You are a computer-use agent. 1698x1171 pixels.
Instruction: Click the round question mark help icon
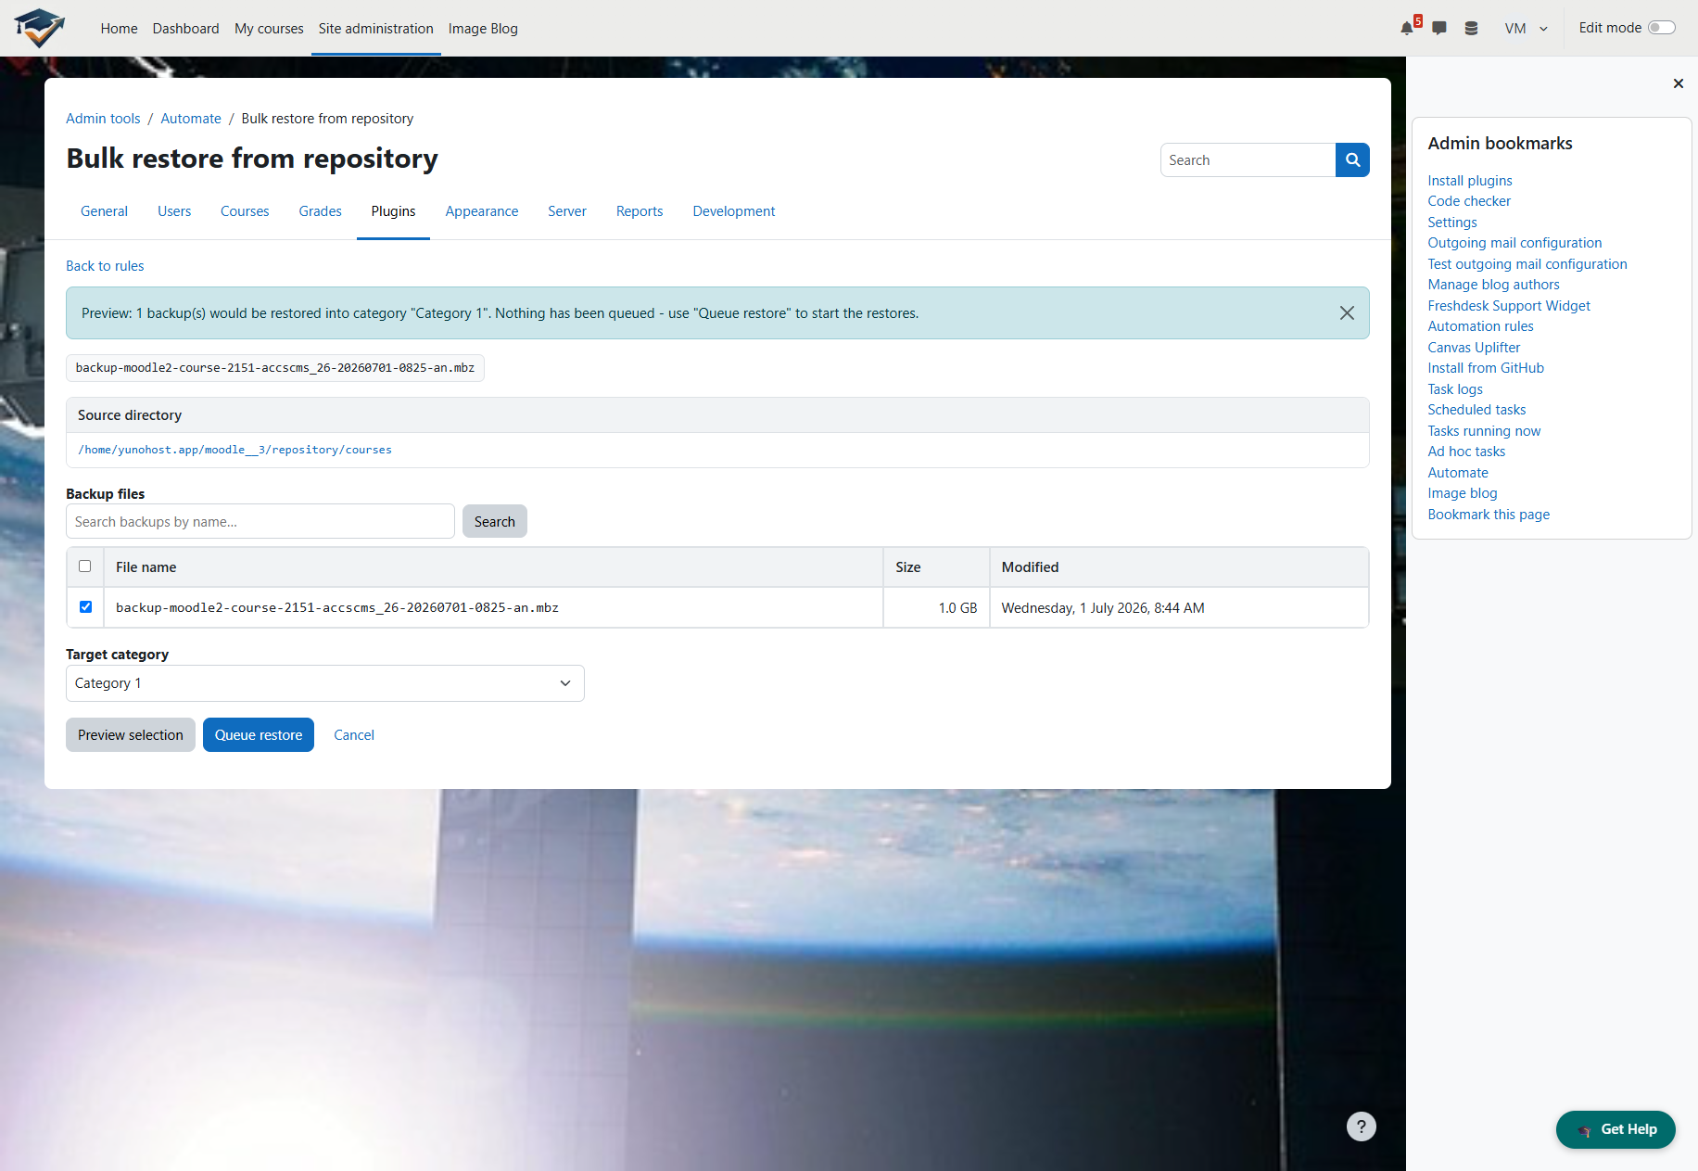(1361, 1126)
